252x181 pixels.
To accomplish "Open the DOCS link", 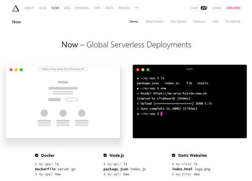I will pos(109,8).
